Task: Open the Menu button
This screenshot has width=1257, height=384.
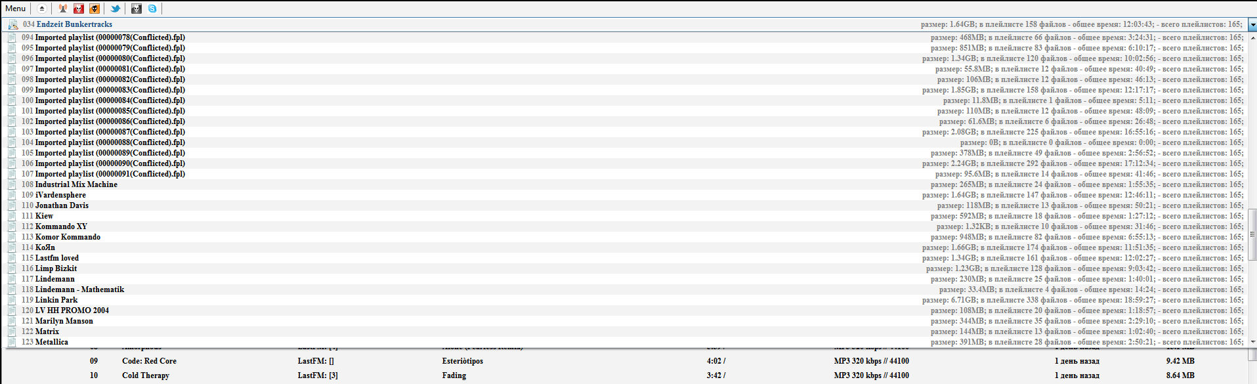Action: [x=16, y=9]
